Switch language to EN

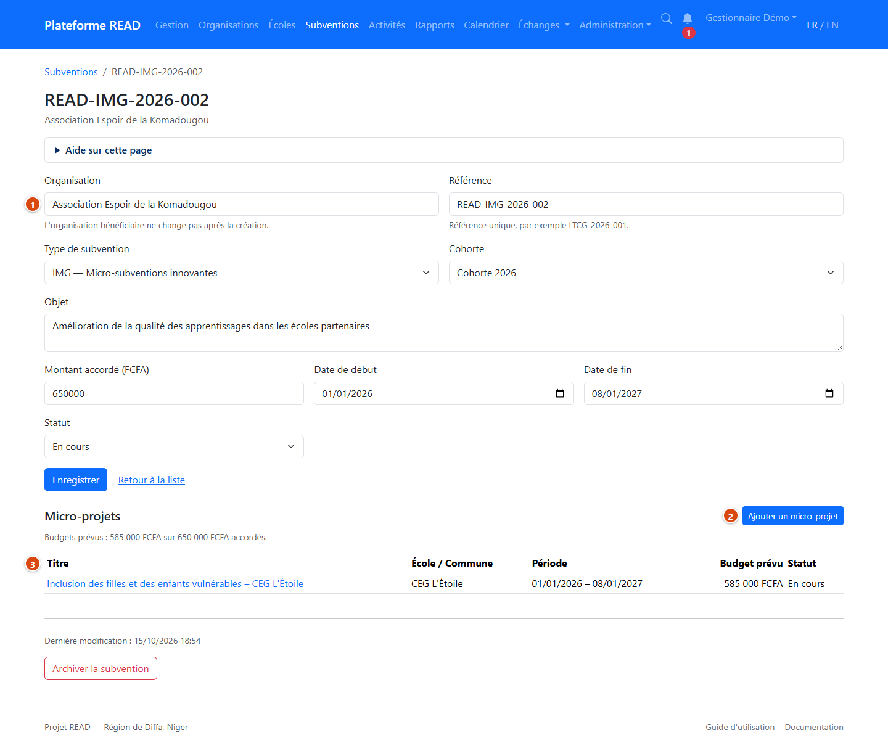point(832,25)
